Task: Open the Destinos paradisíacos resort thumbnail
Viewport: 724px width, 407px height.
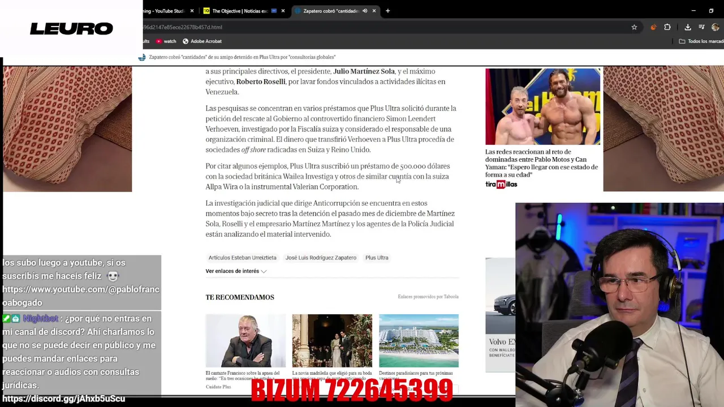Action: [x=419, y=341]
